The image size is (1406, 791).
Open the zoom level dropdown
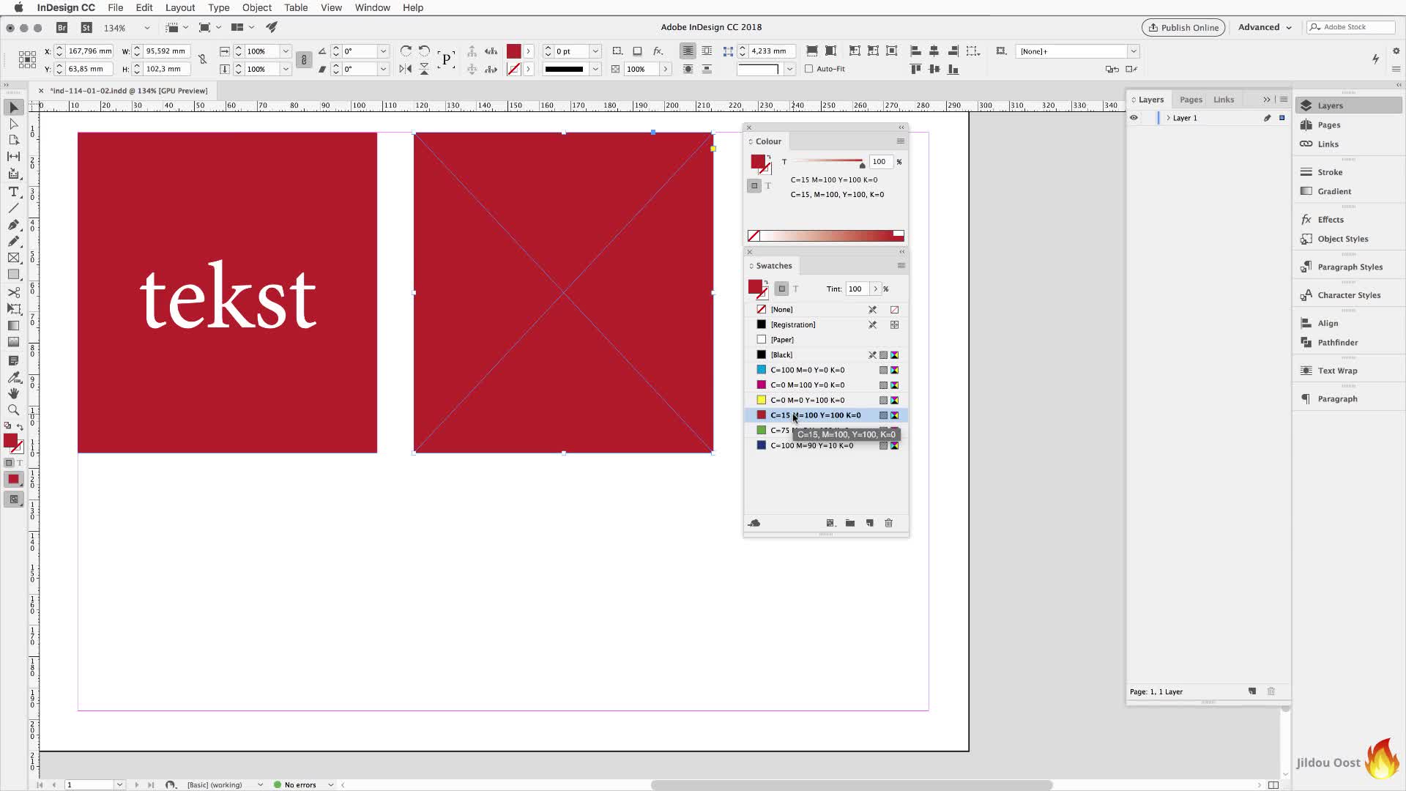tap(146, 28)
